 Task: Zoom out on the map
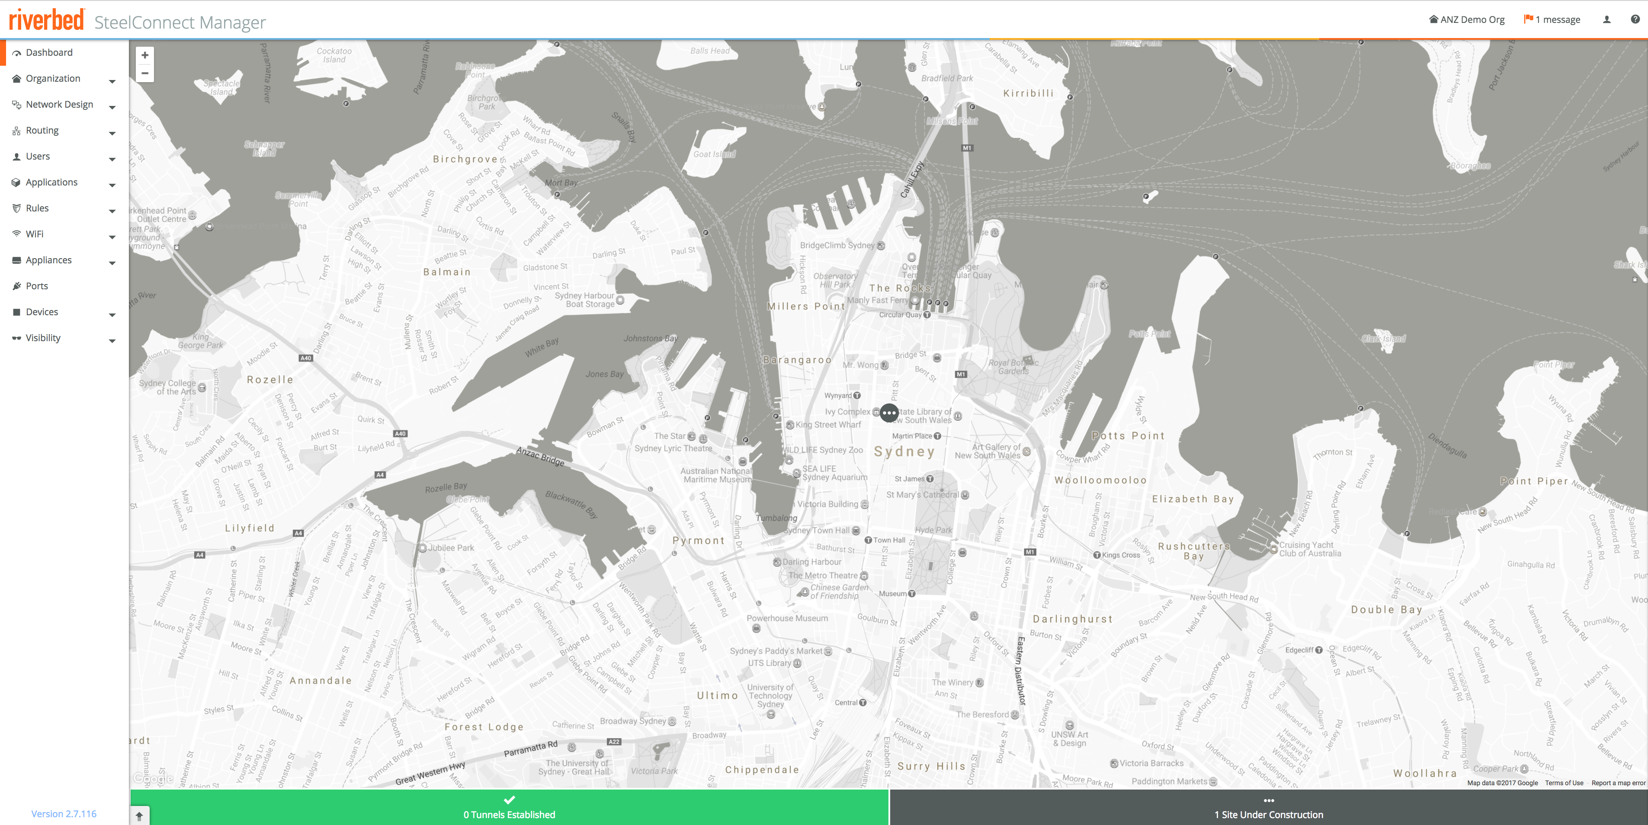[145, 74]
